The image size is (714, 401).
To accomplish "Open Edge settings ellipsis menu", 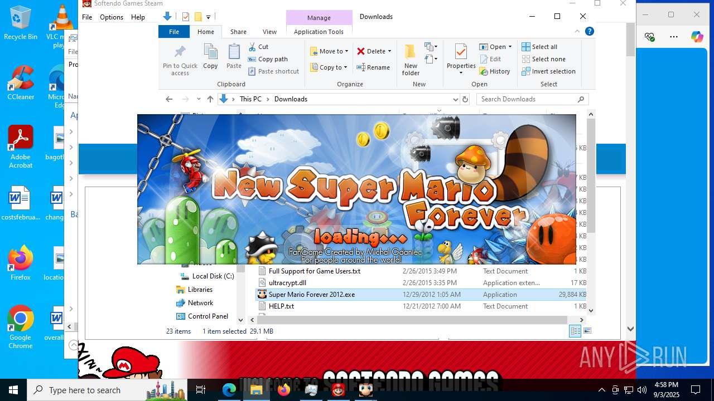I will [x=674, y=37].
